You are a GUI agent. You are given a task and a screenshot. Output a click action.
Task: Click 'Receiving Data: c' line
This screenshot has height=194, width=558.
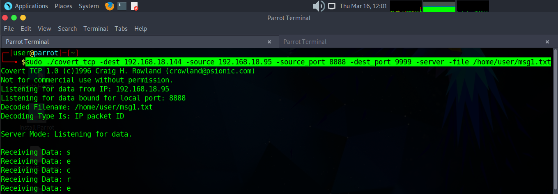coord(36,170)
